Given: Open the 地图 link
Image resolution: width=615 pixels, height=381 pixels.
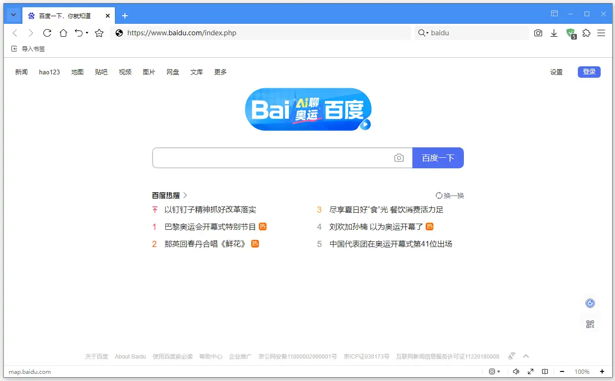Looking at the screenshot, I should 78,72.
